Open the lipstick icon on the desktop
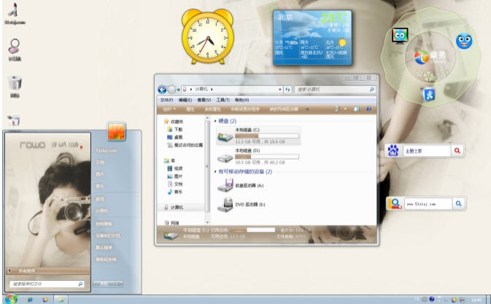491x304 pixels. point(13,10)
